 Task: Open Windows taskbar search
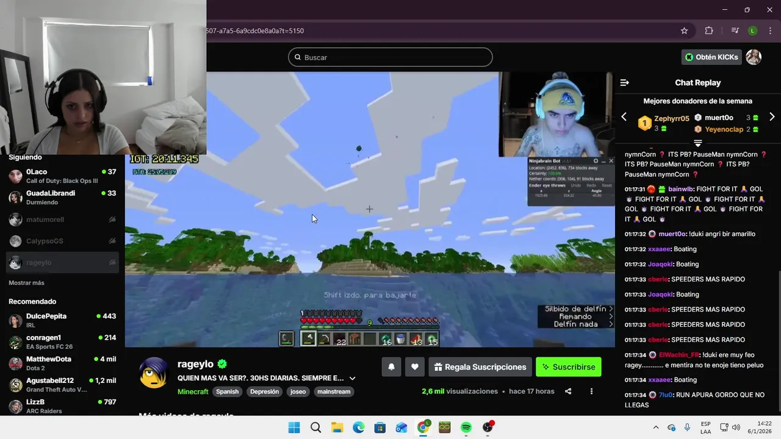(315, 427)
